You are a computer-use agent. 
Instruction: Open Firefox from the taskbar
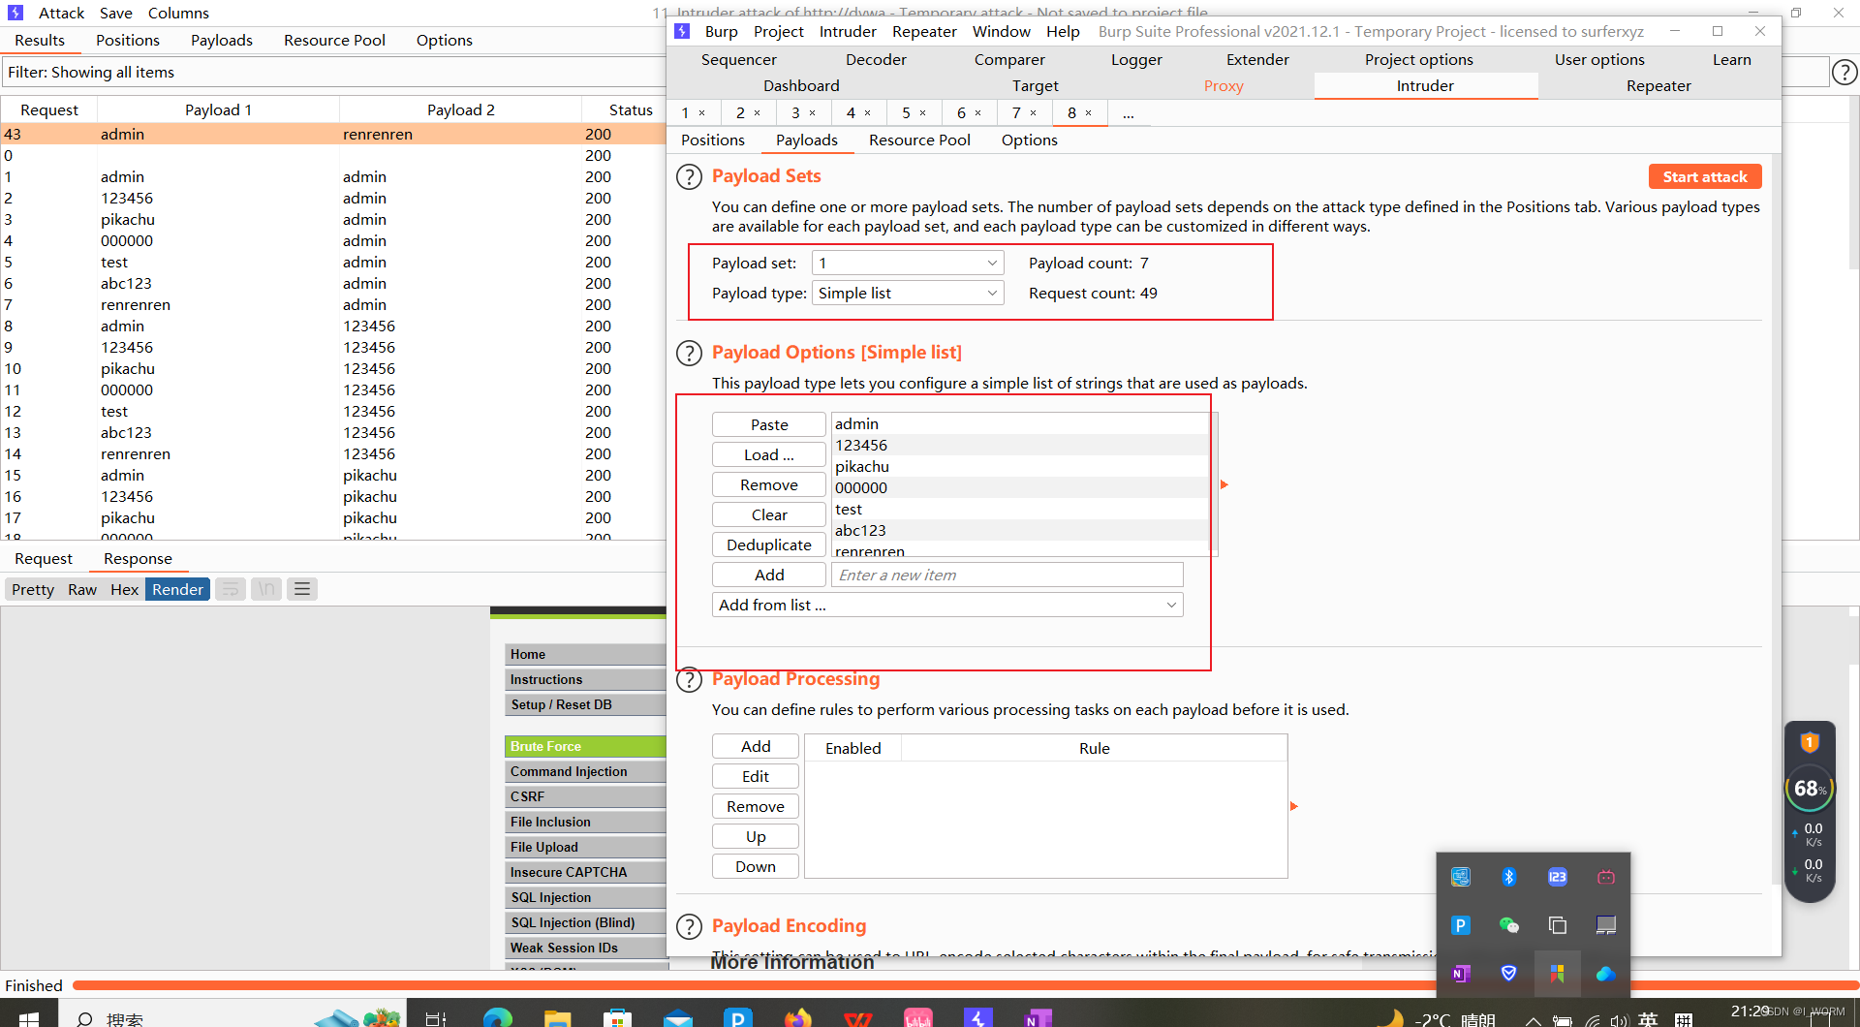click(798, 1017)
